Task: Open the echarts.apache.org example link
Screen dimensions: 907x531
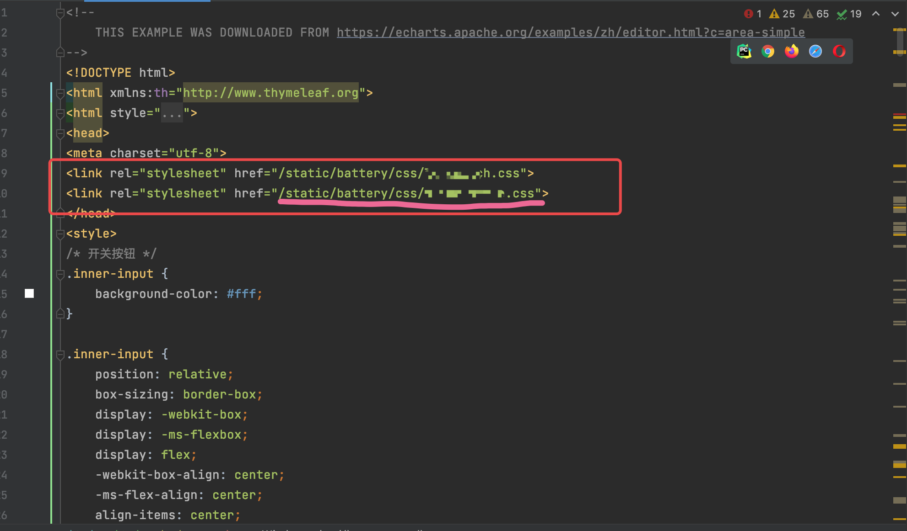Action: 570,33
